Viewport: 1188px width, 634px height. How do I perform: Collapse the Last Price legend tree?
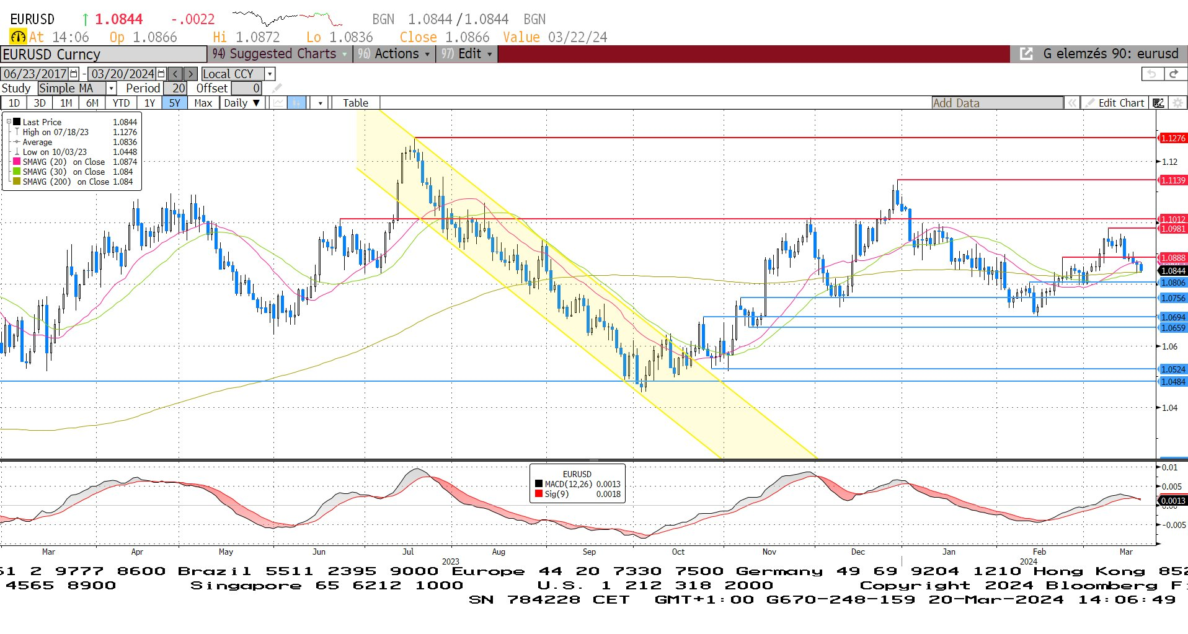pyautogui.click(x=9, y=122)
